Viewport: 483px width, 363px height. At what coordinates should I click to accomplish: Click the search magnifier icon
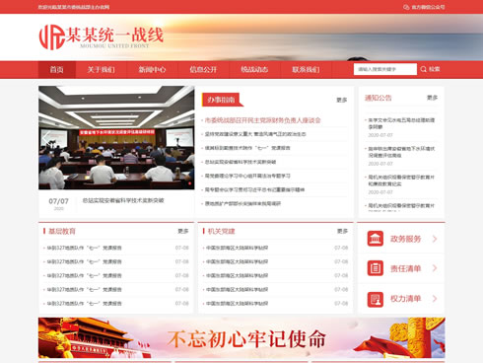click(x=423, y=69)
